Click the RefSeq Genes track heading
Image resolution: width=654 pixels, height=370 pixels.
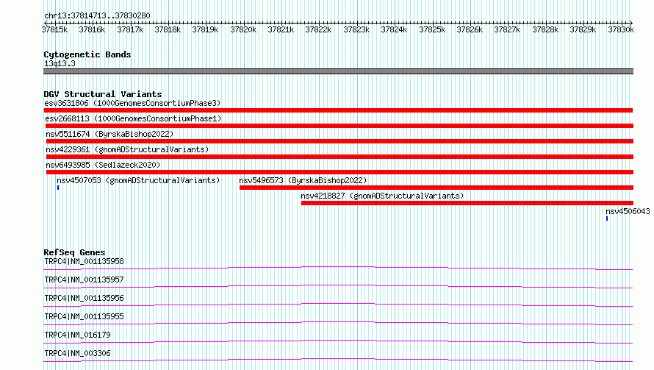[x=74, y=252]
